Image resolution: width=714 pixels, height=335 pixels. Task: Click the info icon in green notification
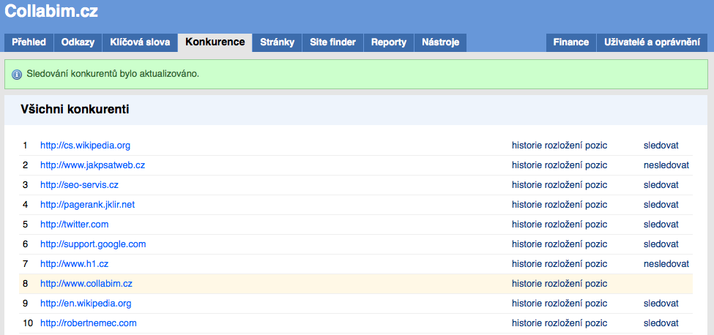point(17,74)
